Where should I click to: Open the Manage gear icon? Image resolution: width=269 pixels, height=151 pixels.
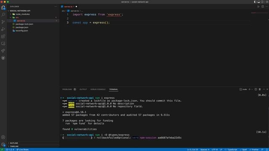3,144
